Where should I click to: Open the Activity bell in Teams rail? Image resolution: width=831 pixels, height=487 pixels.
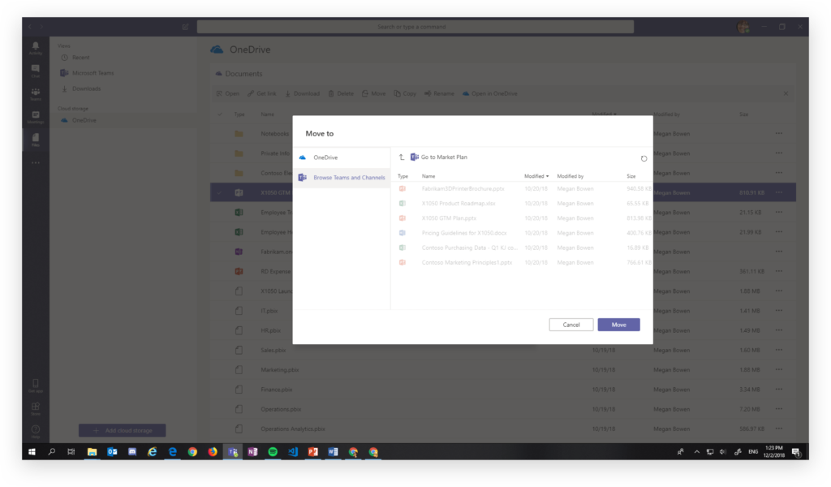(x=36, y=48)
